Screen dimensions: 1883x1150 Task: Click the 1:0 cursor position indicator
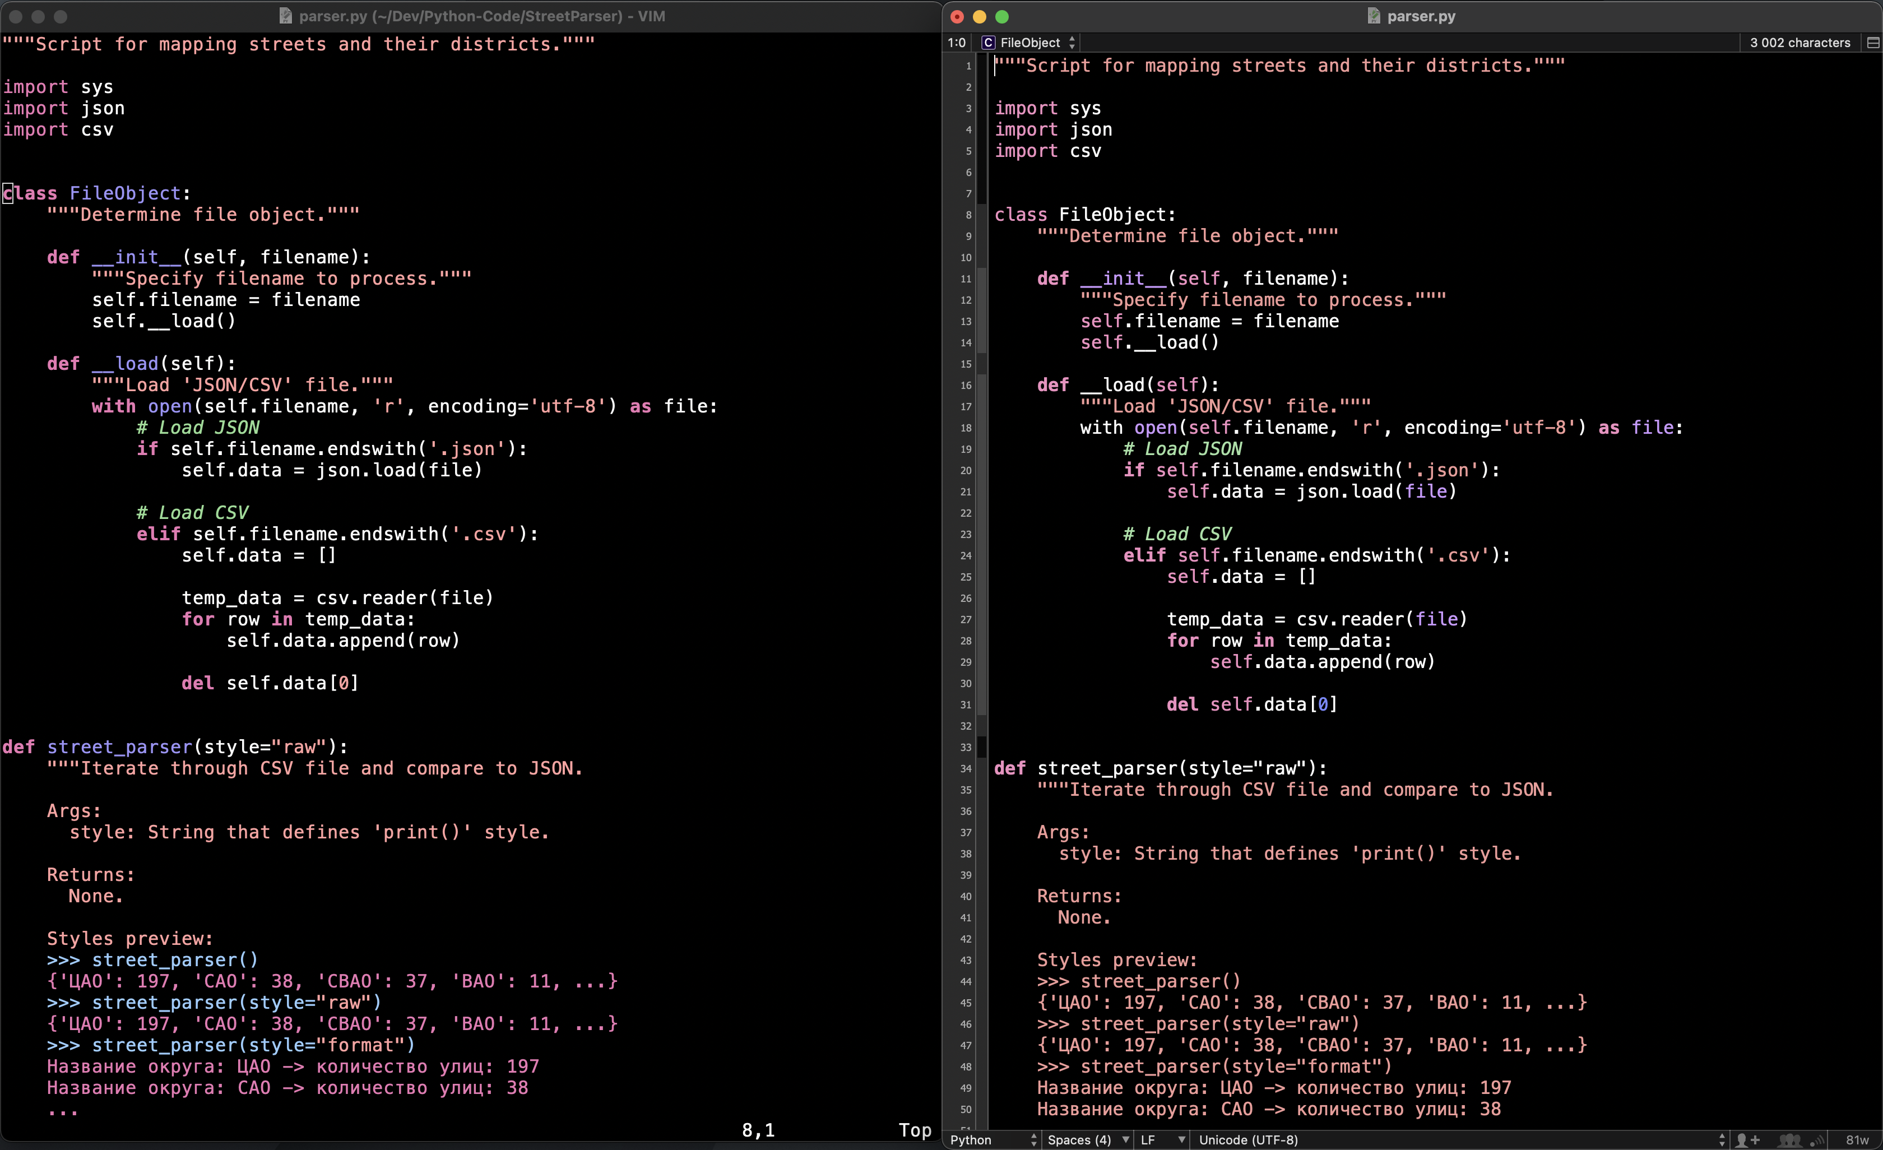[957, 43]
